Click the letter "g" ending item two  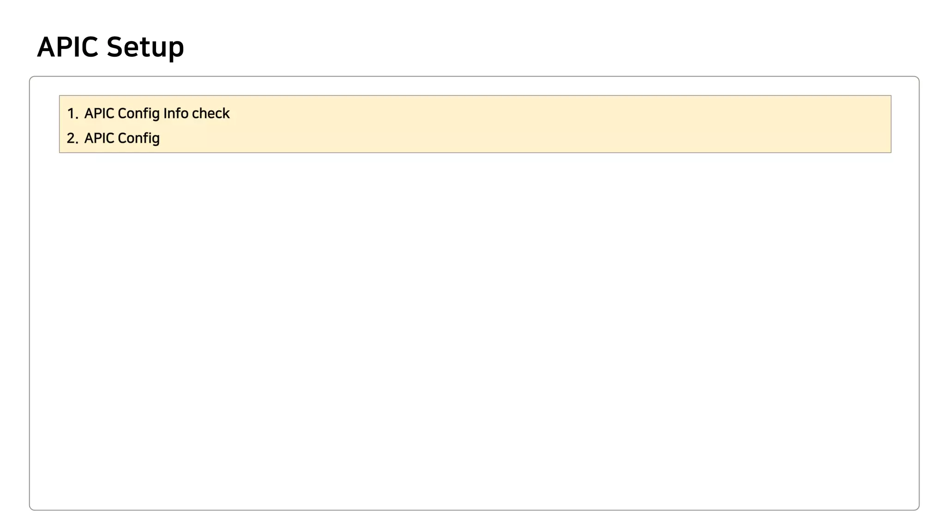point(156,140)
